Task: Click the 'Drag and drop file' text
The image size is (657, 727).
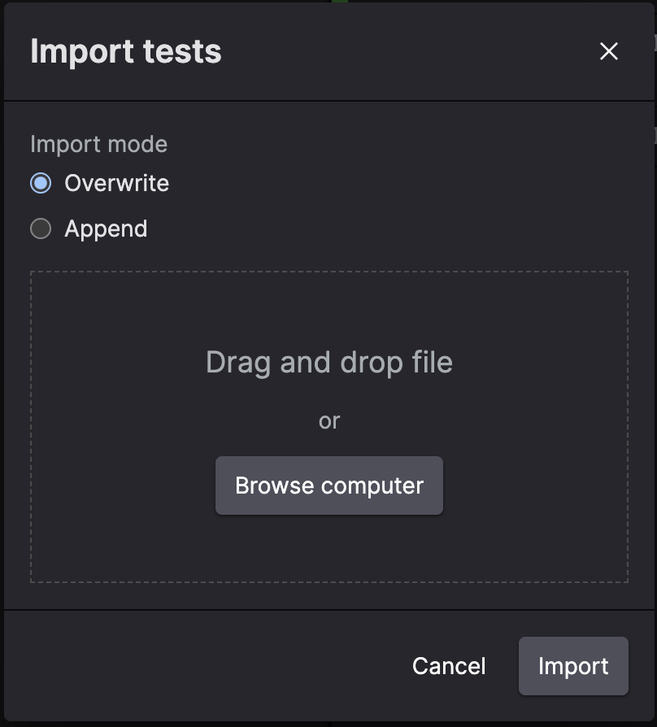Action: [x=328, y=362]
